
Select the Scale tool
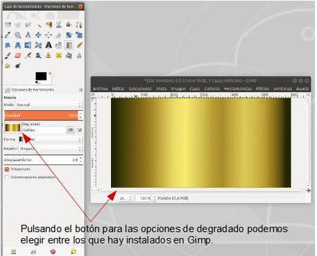tap(79, 35)
